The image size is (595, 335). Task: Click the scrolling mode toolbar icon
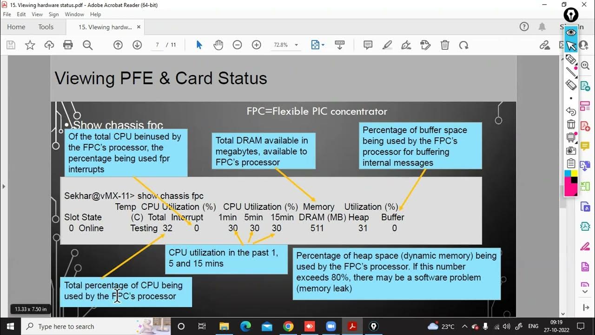340,45
